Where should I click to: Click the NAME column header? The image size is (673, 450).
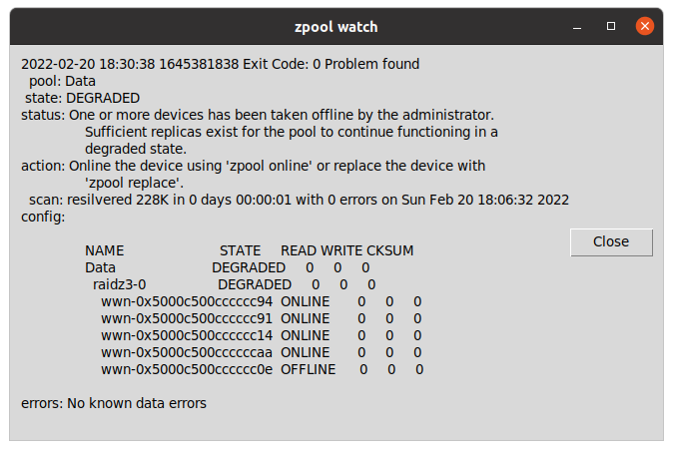point(104,250)
